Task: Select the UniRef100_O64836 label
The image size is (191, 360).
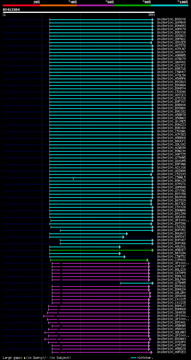Action: (171, 312)
